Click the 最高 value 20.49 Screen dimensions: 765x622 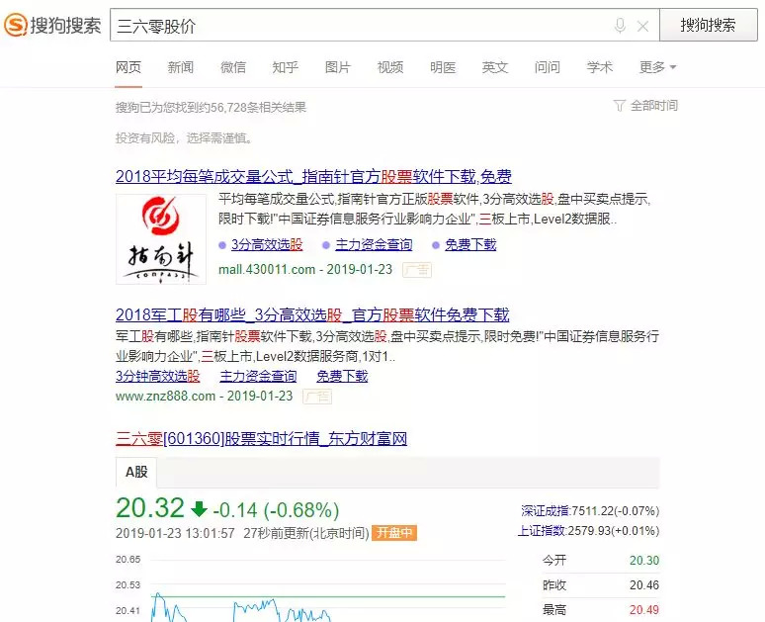pos(644,610)
